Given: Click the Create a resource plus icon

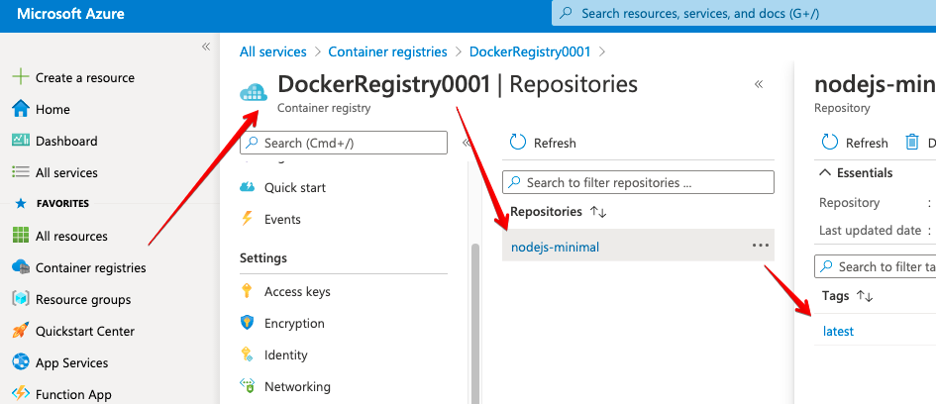Looking at the screenshot, I should tap(20, 77).
